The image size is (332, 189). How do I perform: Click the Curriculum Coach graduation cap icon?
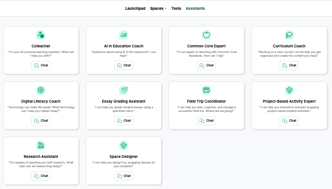click(289, 35)
